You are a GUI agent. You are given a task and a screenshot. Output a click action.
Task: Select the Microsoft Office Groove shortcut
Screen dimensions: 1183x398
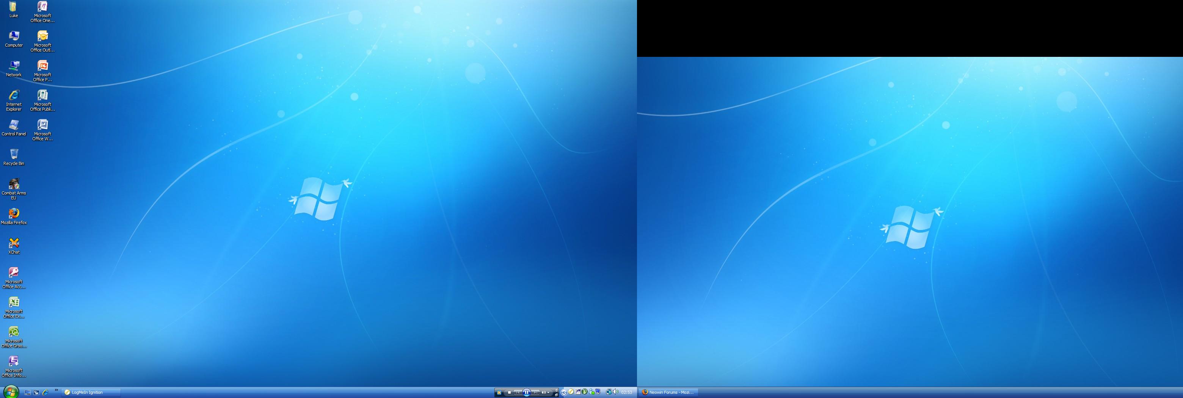14,337
